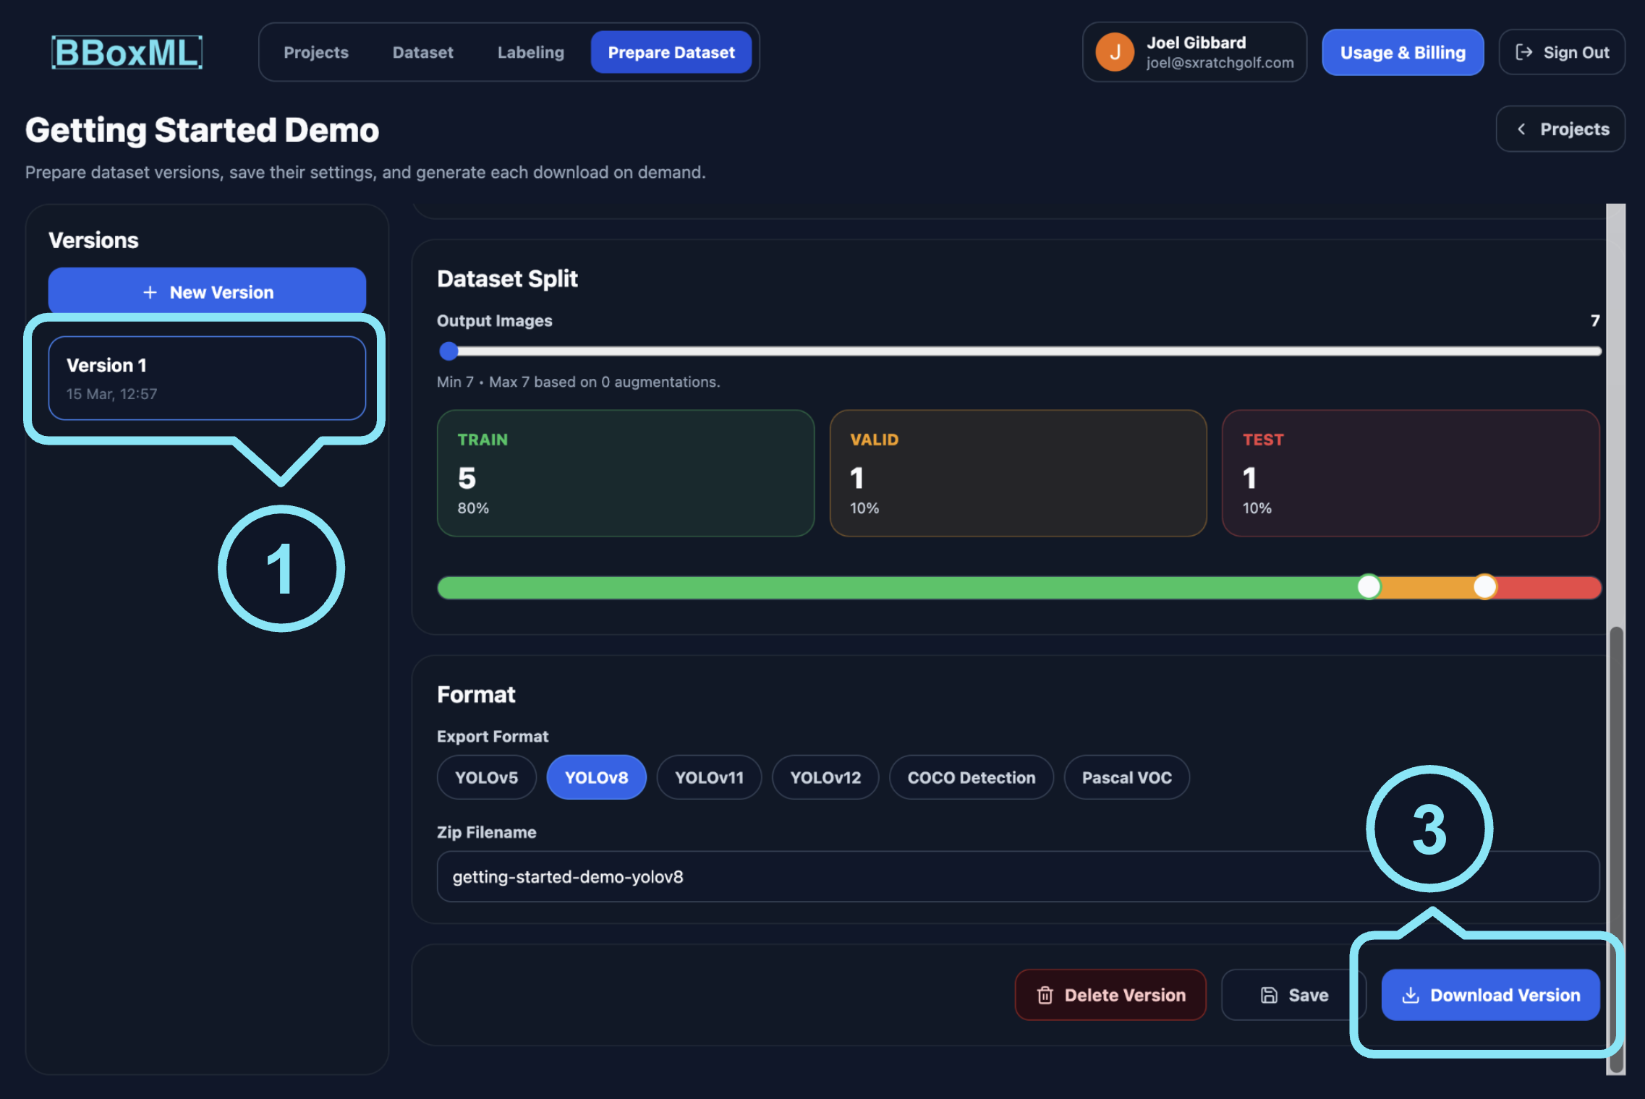This screenshot has width=1645, height=1099.
Task: Click Joel Gibbard's avatar icon
Action: 1114,51
